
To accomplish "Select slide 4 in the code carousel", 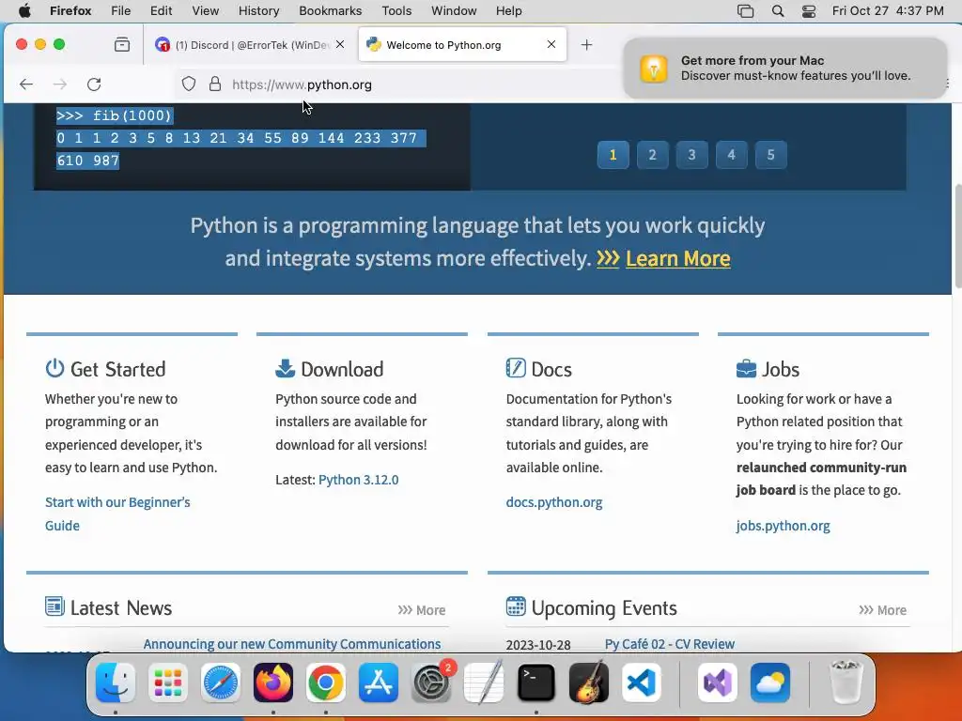I will (x=731, y=155).
